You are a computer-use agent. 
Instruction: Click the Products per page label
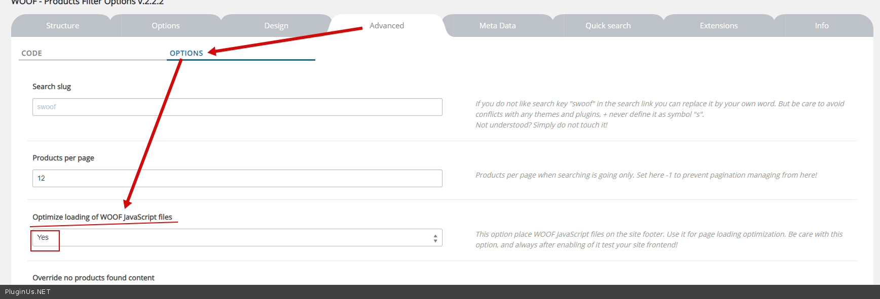coord(63,158)
